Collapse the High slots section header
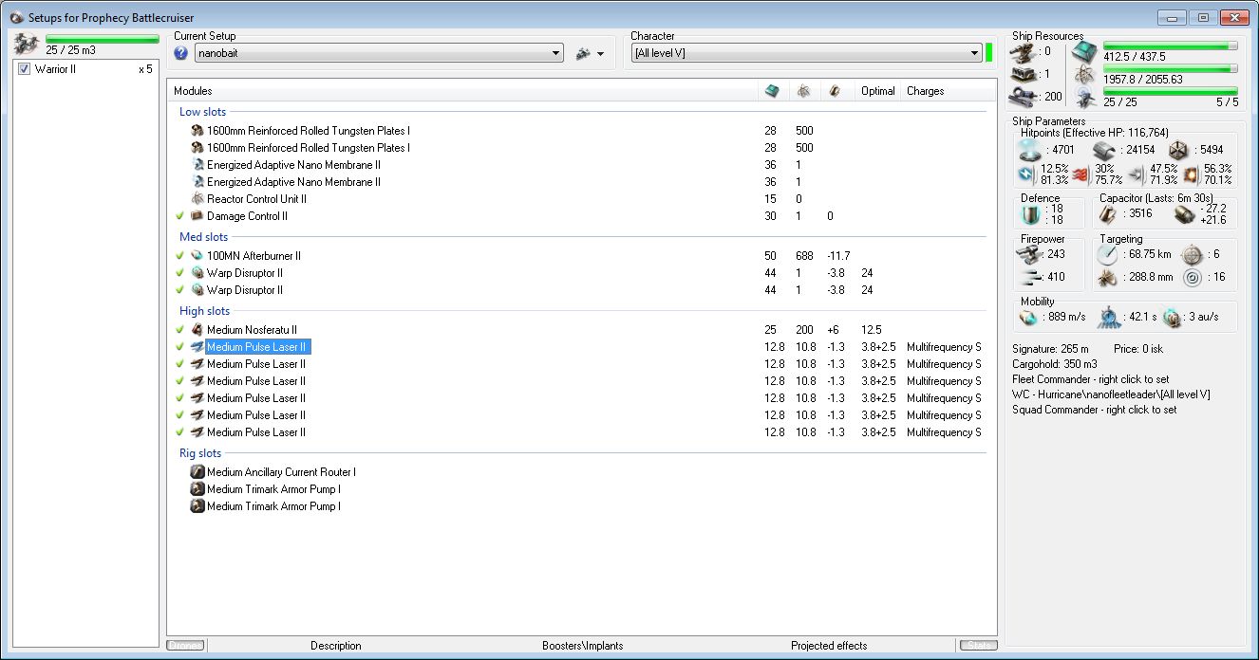Image resolution: width=1259 pixels, height=660 pixels. click(x=205, y=311)
